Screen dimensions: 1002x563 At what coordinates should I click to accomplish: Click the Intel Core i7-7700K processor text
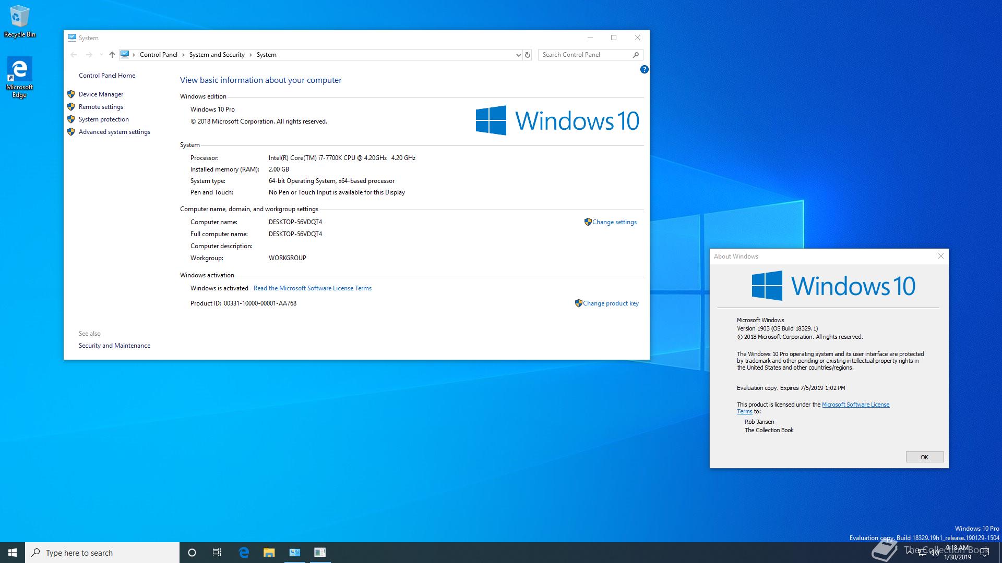point(342,158)
